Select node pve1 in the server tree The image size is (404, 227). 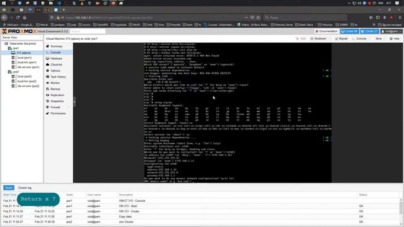(x=16, y=48)
